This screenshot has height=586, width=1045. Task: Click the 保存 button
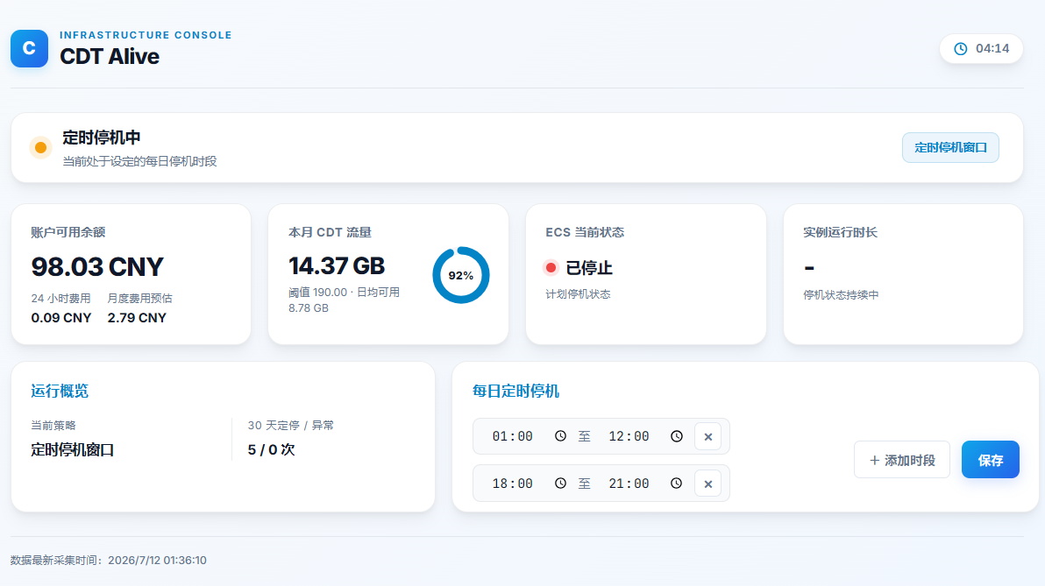coord(991,460)
